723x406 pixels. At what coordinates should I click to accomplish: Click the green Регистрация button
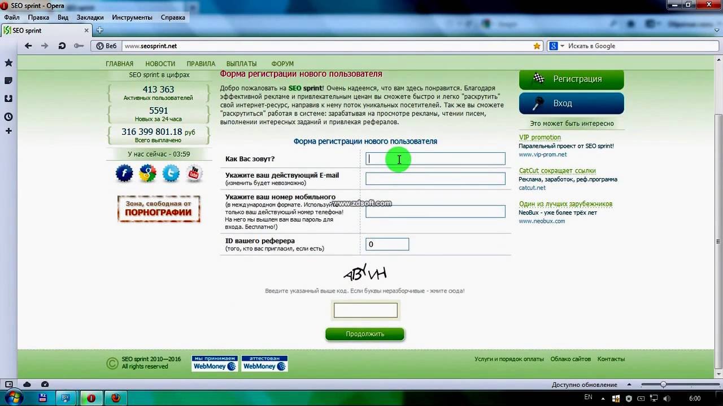[x=571, y=79]
